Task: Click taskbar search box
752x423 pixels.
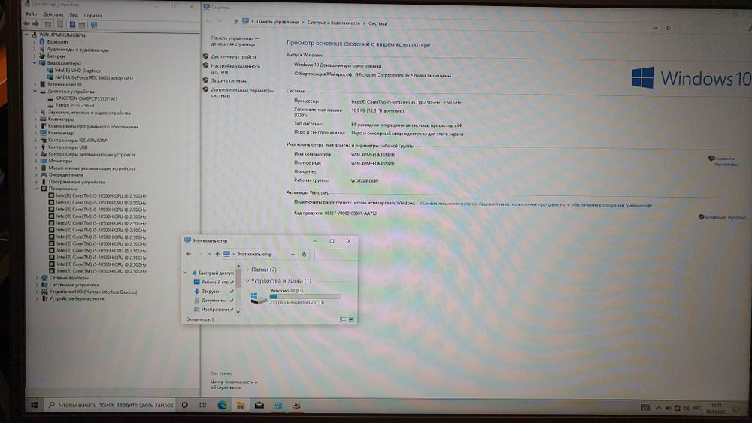Action: pyautogui.click(x=111, y=405)
